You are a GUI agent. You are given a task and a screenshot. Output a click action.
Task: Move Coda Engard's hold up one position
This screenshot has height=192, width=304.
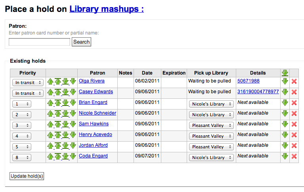pyautogui.click(x=50, y=156)
